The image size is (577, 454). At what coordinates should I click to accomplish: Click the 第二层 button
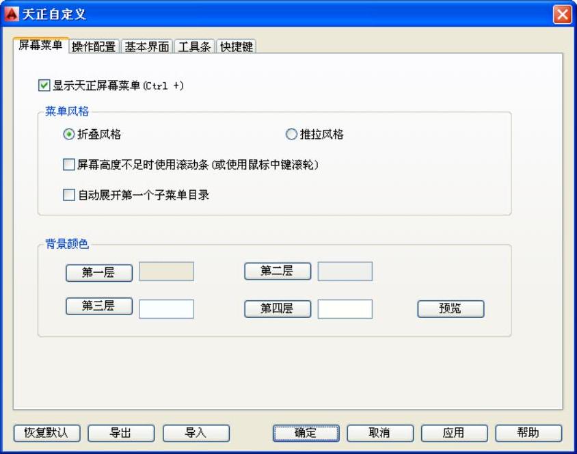278,271
